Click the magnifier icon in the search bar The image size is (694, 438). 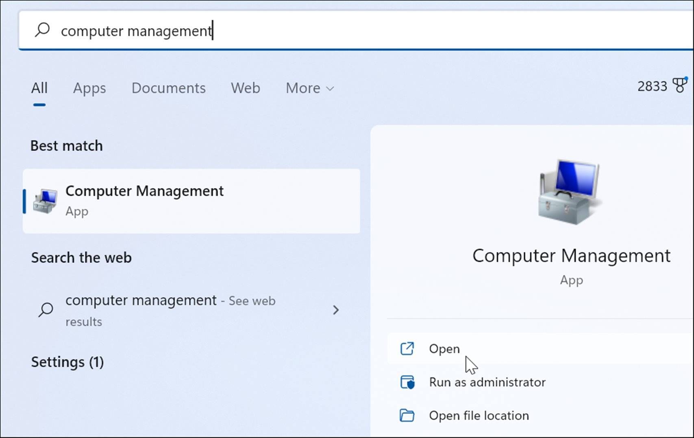click(42, 30)
